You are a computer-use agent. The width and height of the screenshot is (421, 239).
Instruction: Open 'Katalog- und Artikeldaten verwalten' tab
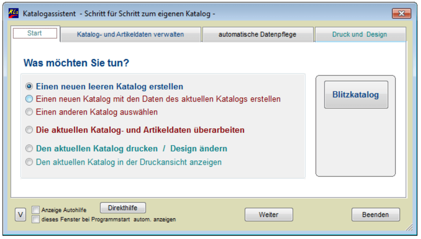tap(131, 35)
